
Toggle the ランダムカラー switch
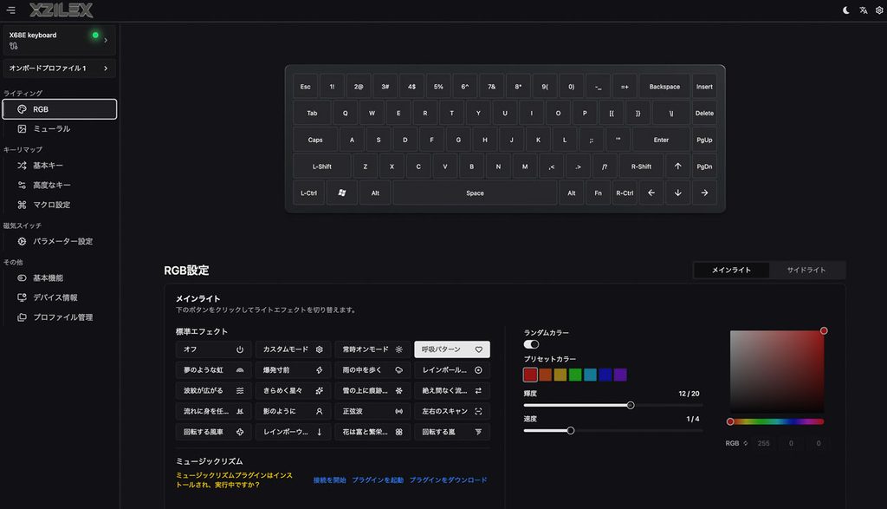pyautogui.click(x=531, y=344)
